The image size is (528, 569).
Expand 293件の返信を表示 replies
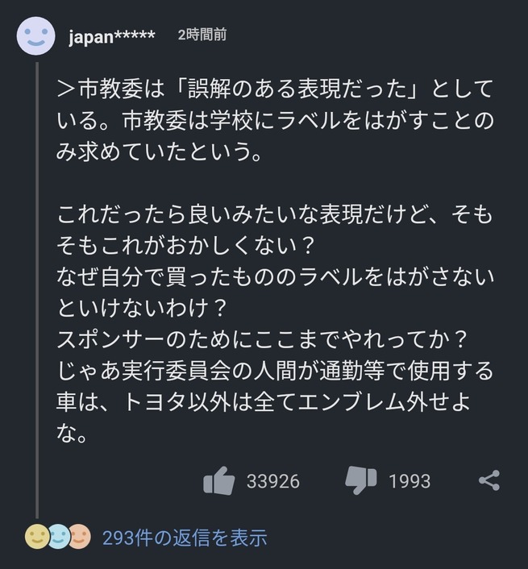click(x=185, y=538)
